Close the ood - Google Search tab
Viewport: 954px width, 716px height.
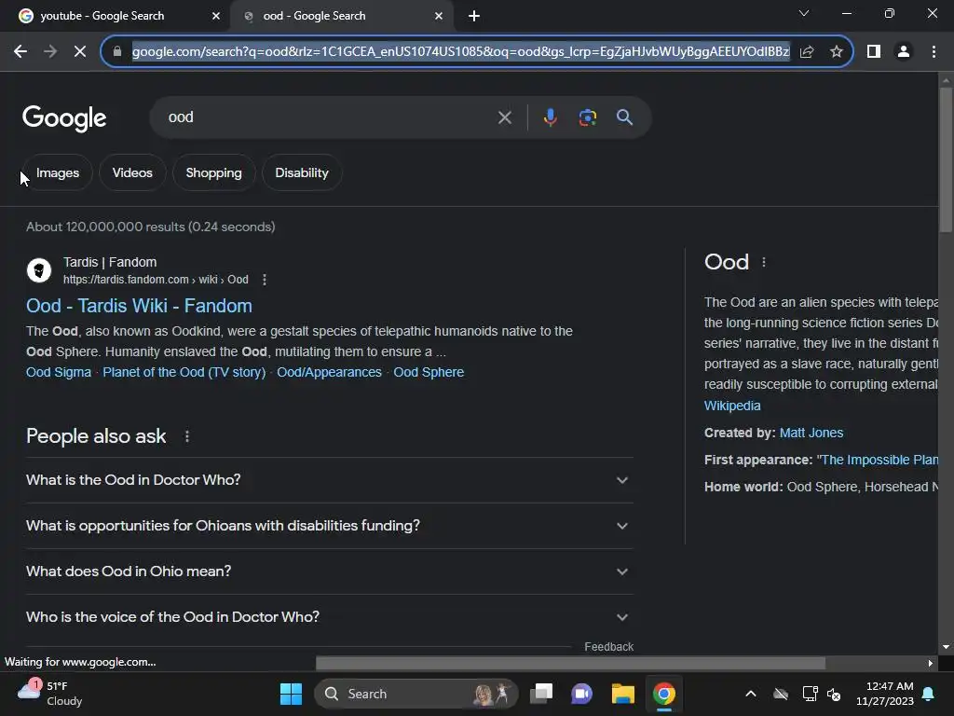439,16
